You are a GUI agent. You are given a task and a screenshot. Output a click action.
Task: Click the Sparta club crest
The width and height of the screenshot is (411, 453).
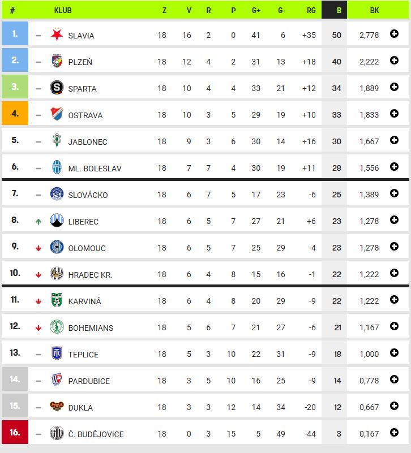coord(57,87)
